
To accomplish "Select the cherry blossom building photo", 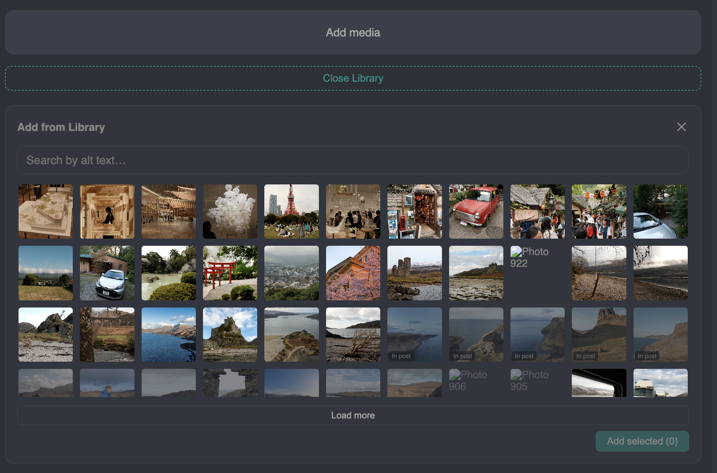I will pyautogui.click(x=353, y=273).
